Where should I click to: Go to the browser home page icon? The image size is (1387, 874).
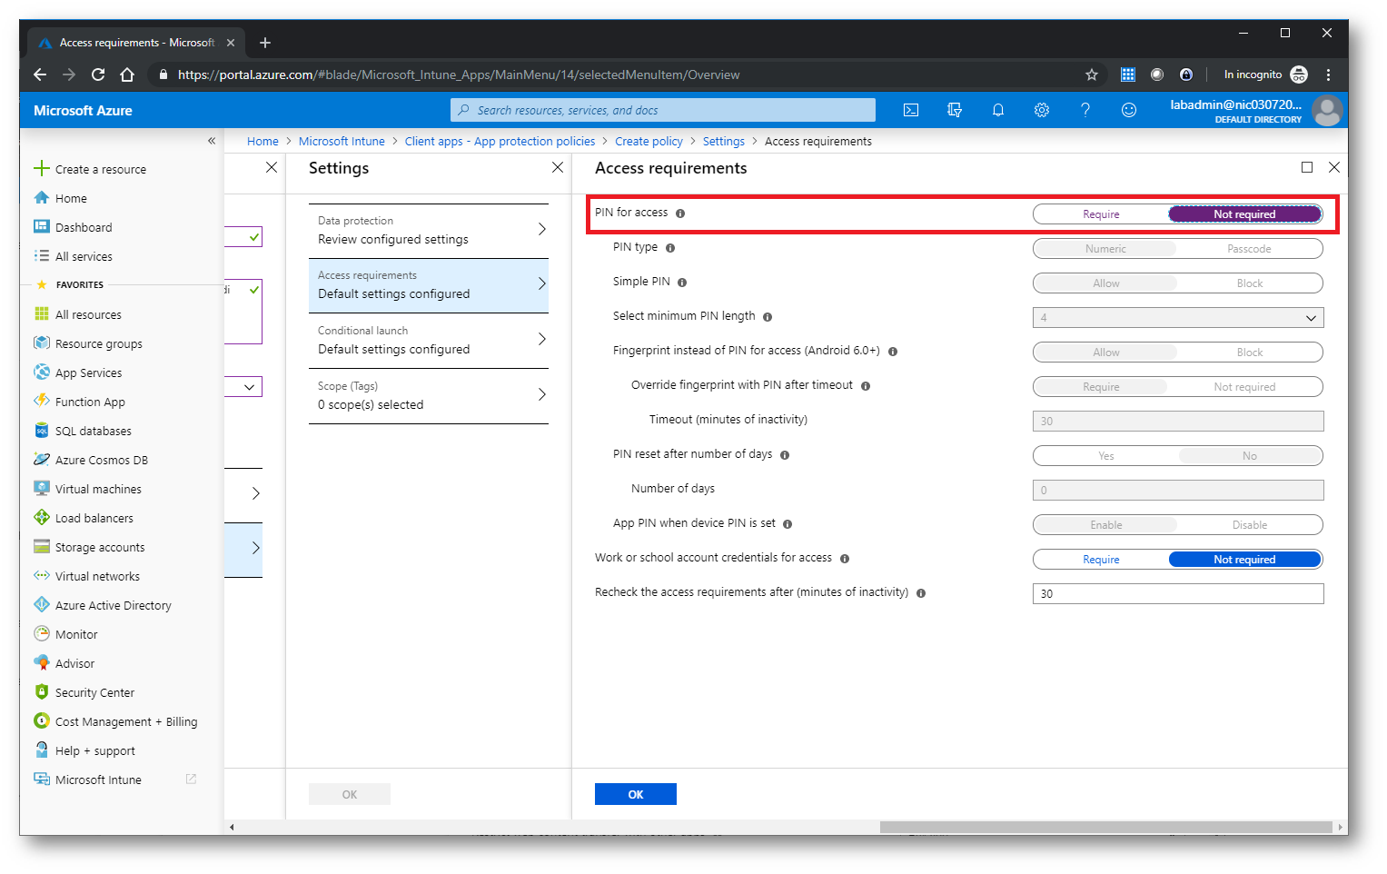coord(127,74)
